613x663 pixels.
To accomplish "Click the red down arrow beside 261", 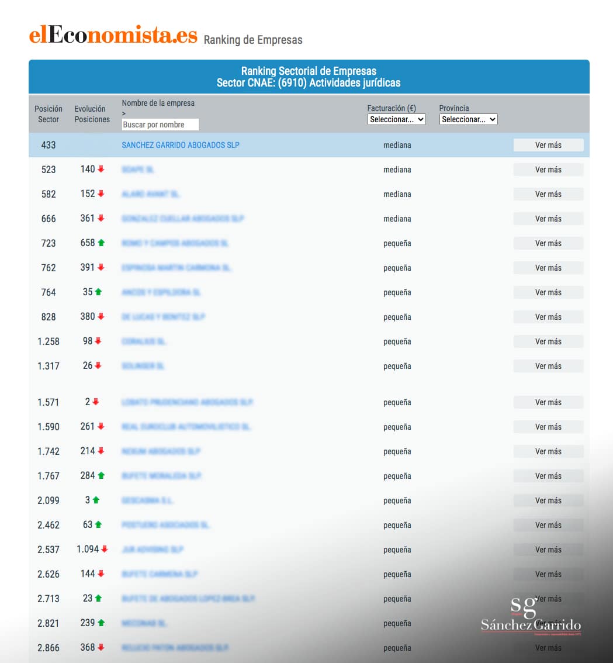I will coord(101,426).
